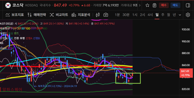Toggle the side panel layout icon
The height and width of the screenshot is (98, 194).
[x=188, y=5]
